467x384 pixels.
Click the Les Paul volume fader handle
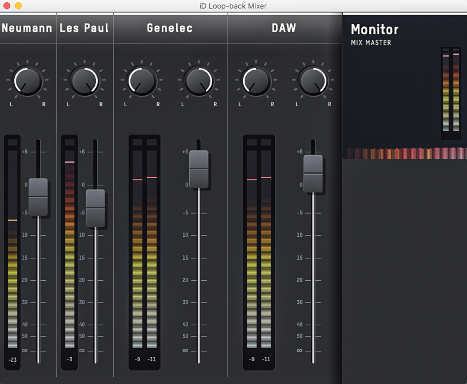pyautogui.click(x=95, y=208)
